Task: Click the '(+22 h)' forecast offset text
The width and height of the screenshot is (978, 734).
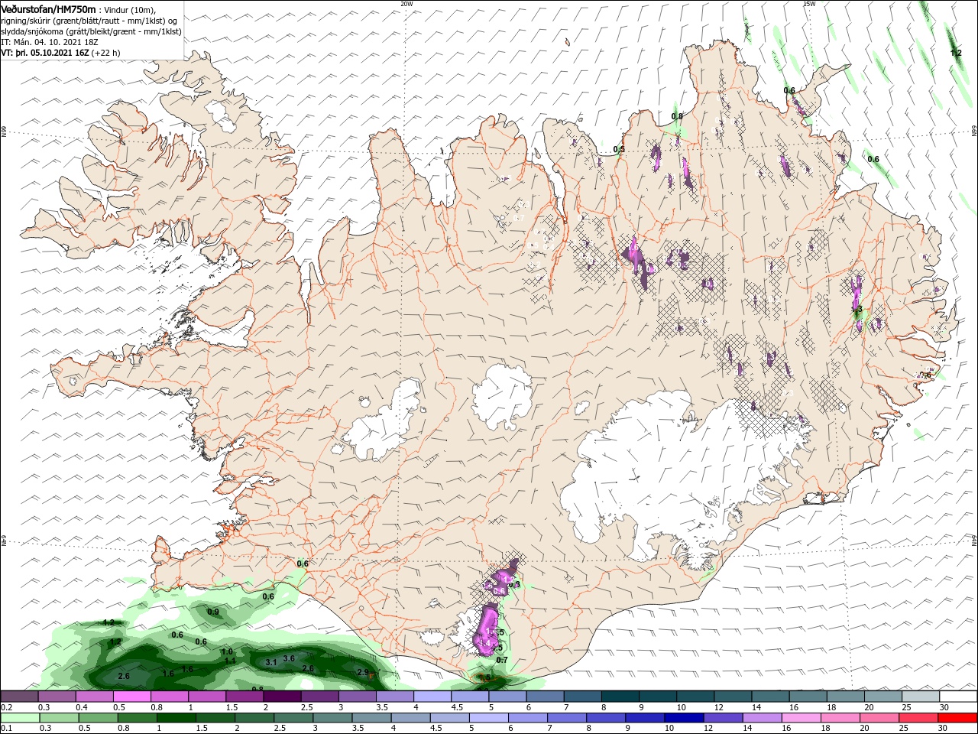Action: point(105,53)
